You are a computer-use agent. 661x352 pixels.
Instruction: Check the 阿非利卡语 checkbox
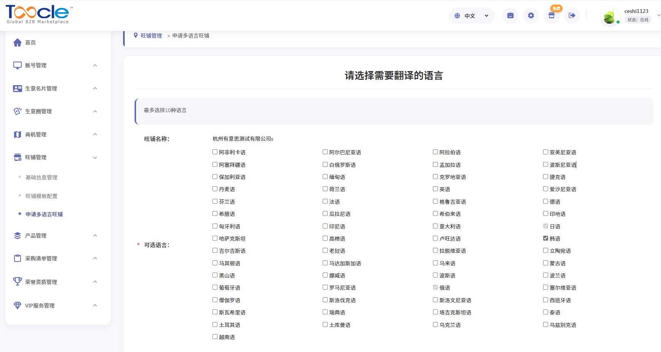pos(215,152)
